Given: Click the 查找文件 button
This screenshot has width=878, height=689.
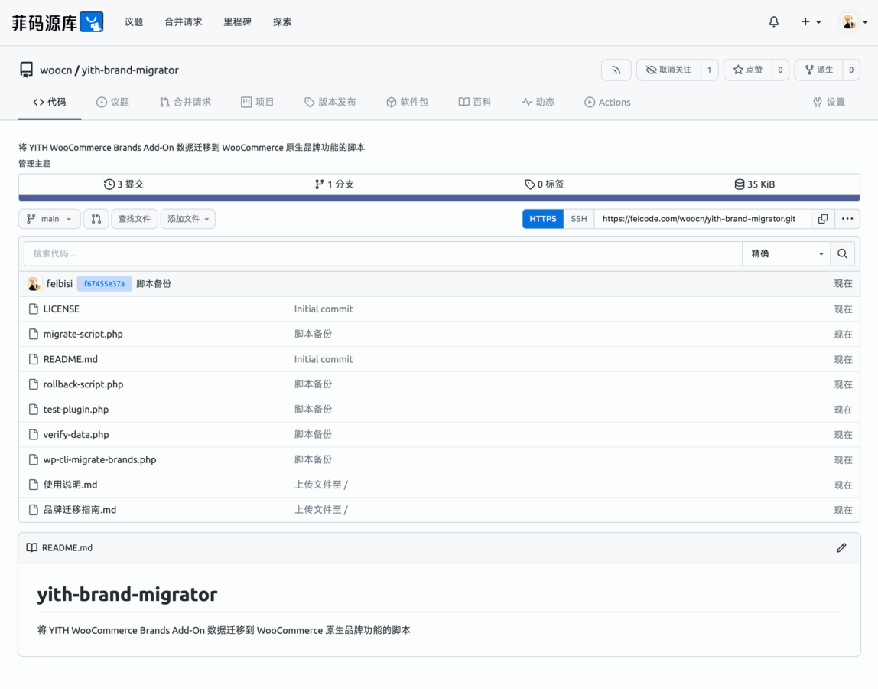Looking at the screenshot, I should [135, 219].
